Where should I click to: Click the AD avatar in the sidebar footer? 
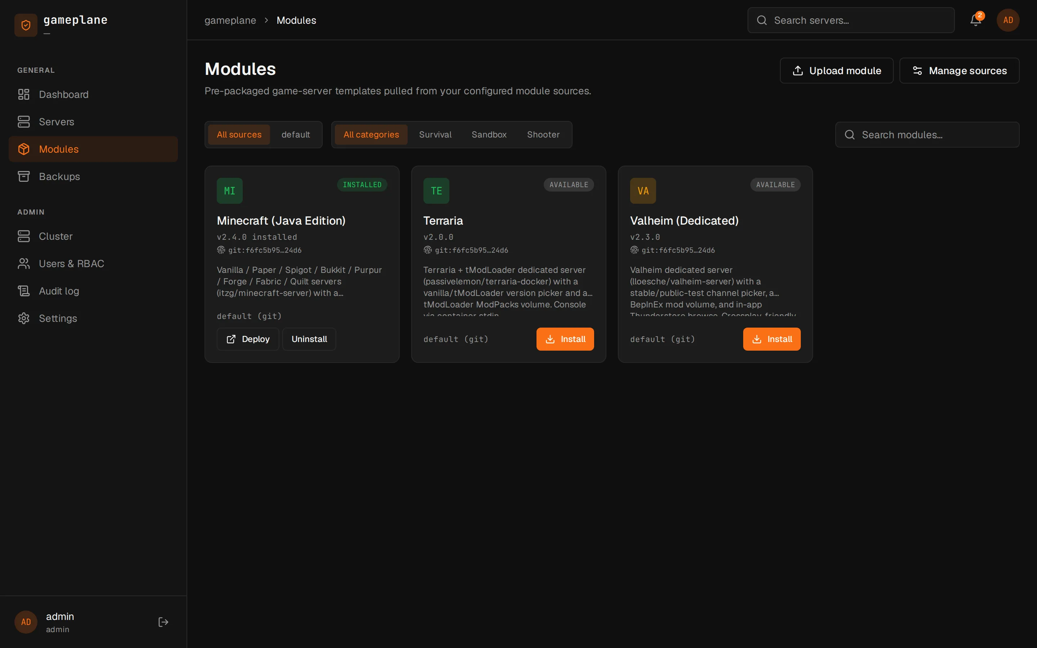point(26,622)
